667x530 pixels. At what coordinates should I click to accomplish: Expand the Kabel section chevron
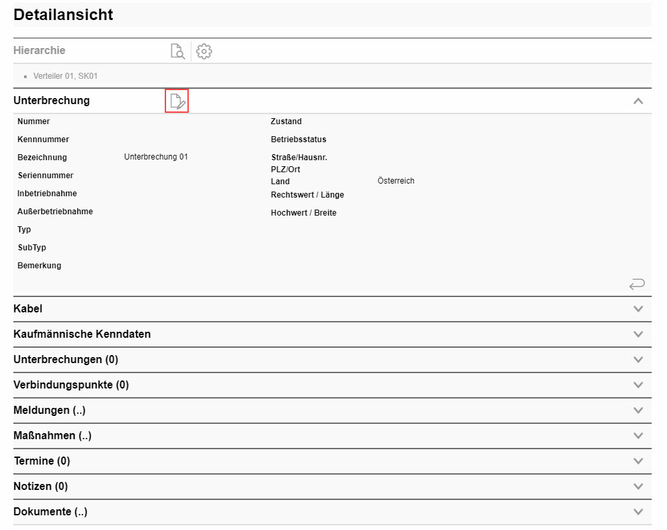[638, 309]
